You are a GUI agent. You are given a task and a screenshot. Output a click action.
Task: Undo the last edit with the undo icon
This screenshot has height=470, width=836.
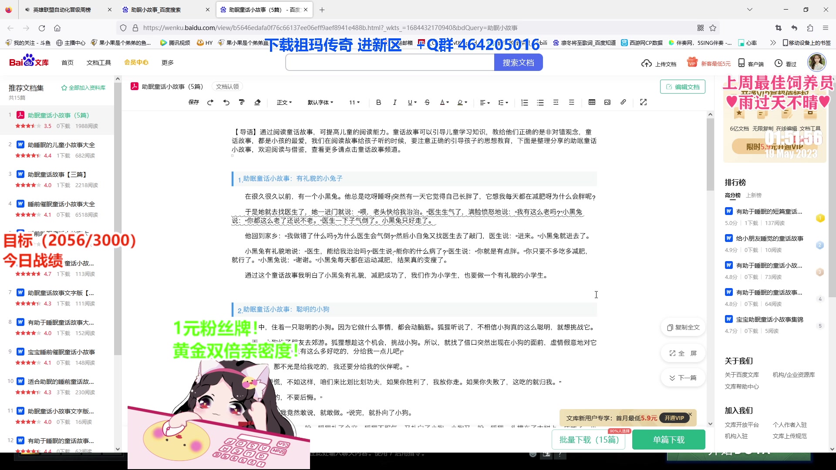(x=226, y=102)
